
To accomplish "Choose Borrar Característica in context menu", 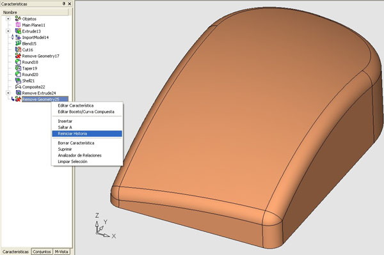I will tap(76, 143).
